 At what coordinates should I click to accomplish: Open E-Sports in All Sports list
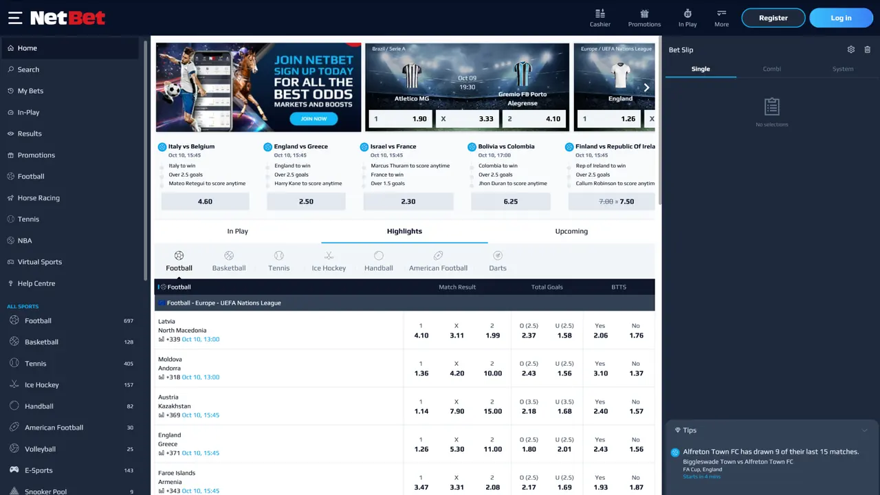tap(71, 470)
